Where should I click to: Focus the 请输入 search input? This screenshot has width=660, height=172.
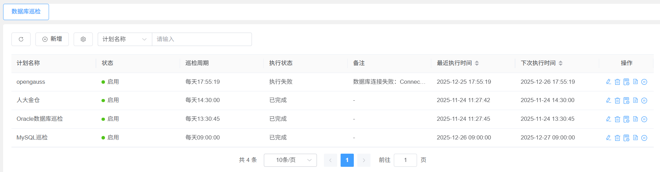[202, 39]
